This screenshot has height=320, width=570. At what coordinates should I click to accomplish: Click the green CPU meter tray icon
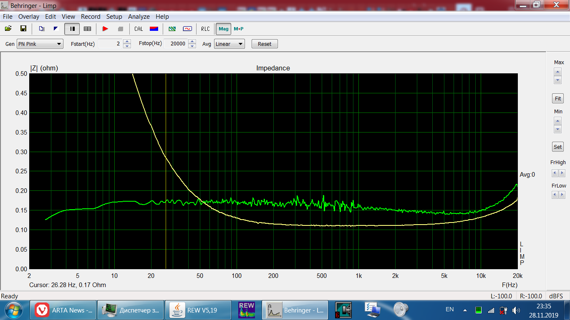click(x=479, y=310)
